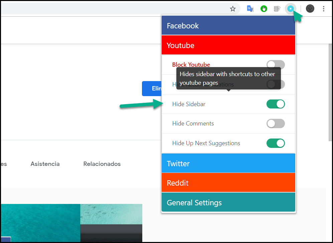Switch to the Relacionados tab

(102, 164)
